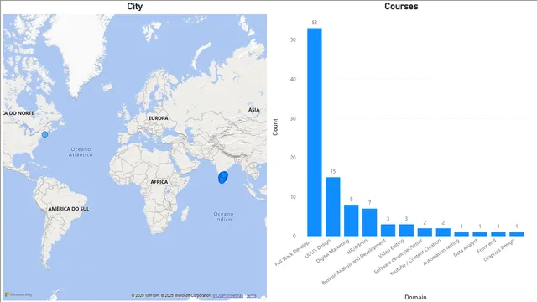The height and width of the screenshot is (302, 537).
Task: Select the Front end bar
Action: pyautogui.click(x=498, y=234)
